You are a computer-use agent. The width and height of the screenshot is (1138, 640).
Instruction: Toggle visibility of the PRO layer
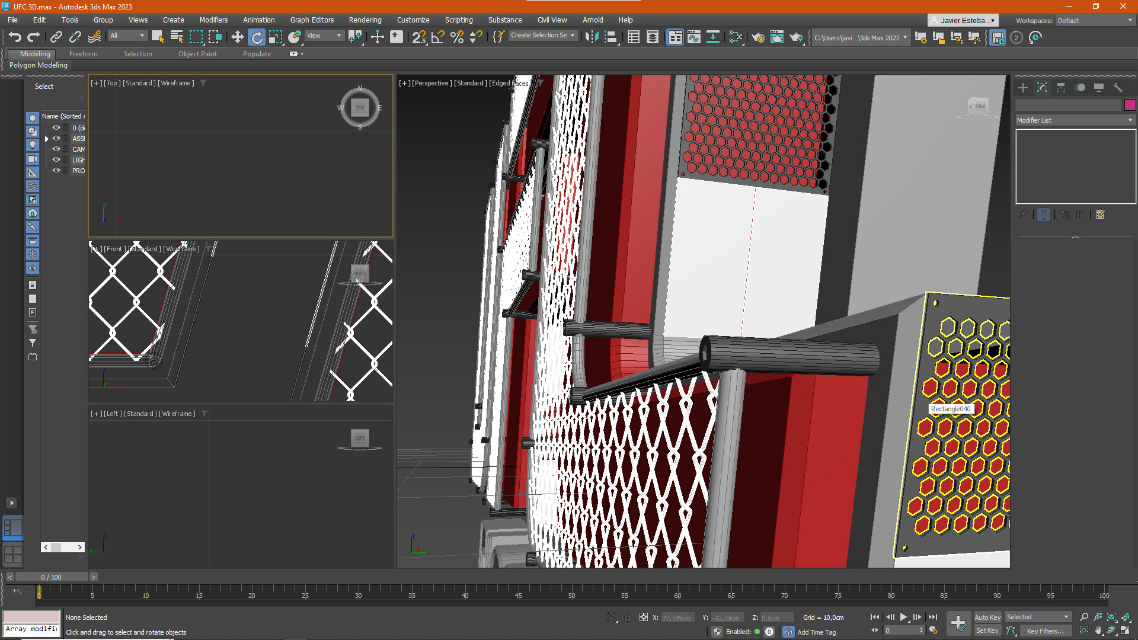(56, 170)
